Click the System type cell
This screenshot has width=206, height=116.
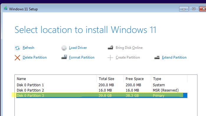[159, 85]
